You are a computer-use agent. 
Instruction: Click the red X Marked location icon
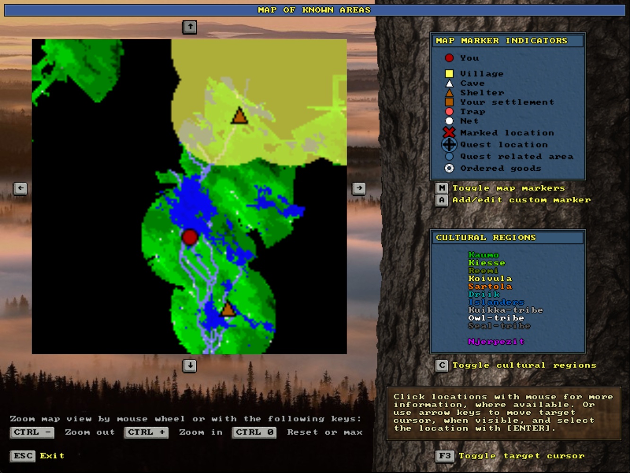pyautogui.click(x=449, y=133)
